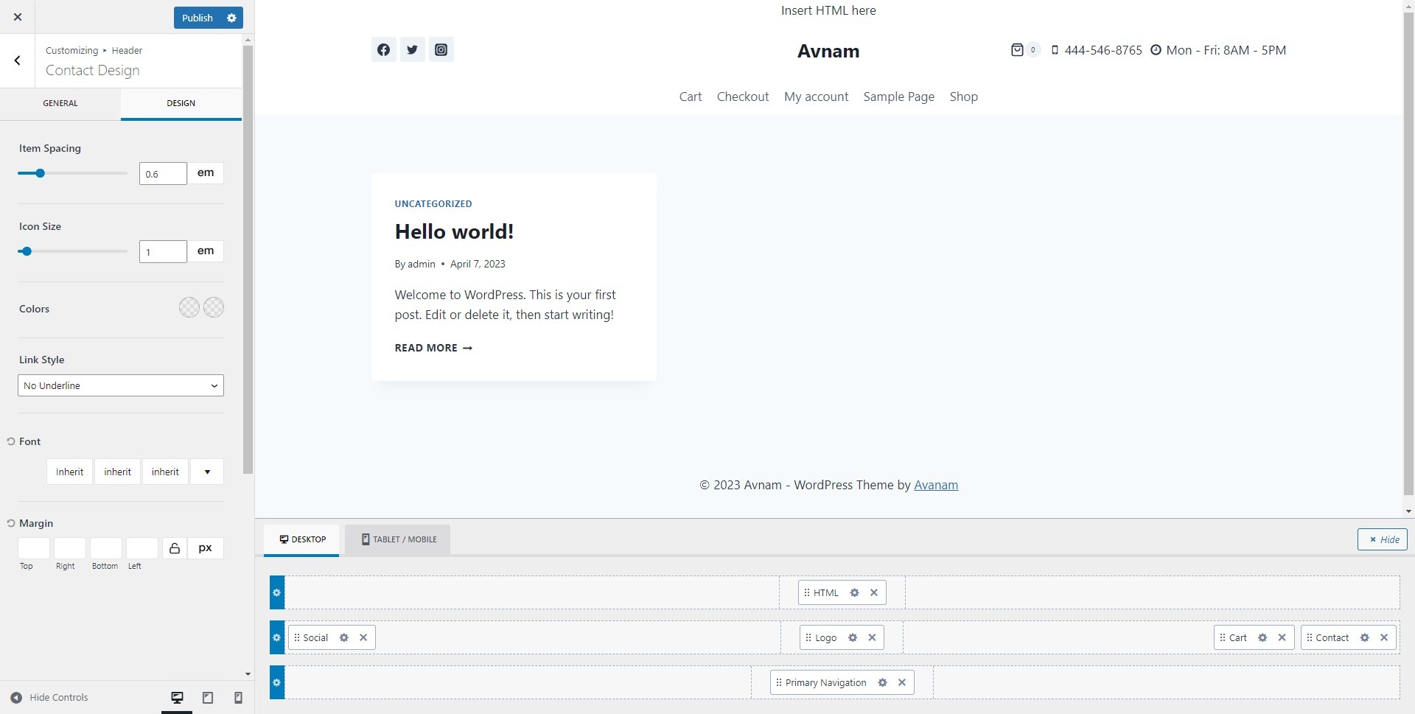Click the Margin Left input
The image size is (1415, 714).
coord(142,548)
